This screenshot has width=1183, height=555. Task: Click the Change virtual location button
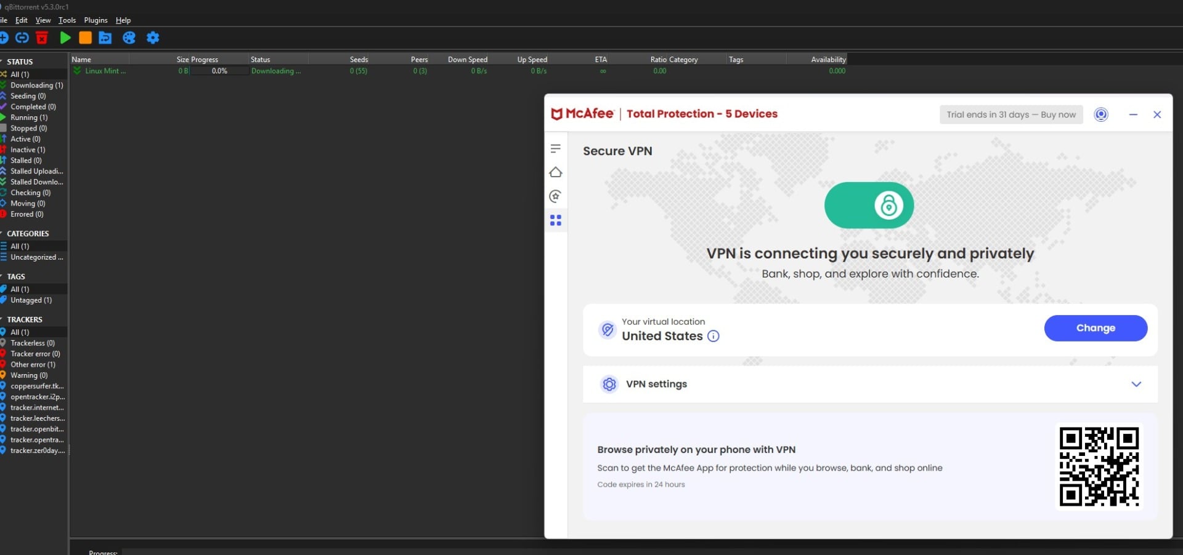(x=1096, y=328)
